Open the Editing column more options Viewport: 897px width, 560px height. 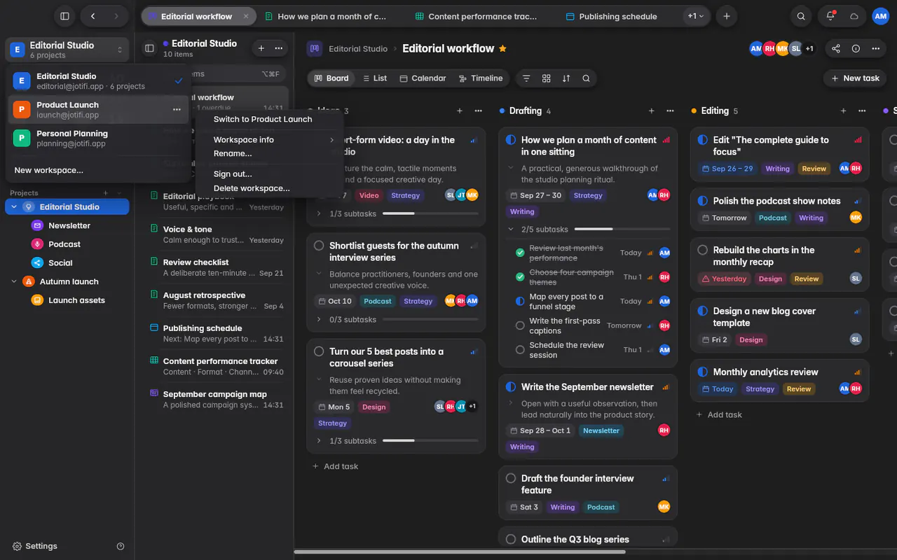point(862,111)
